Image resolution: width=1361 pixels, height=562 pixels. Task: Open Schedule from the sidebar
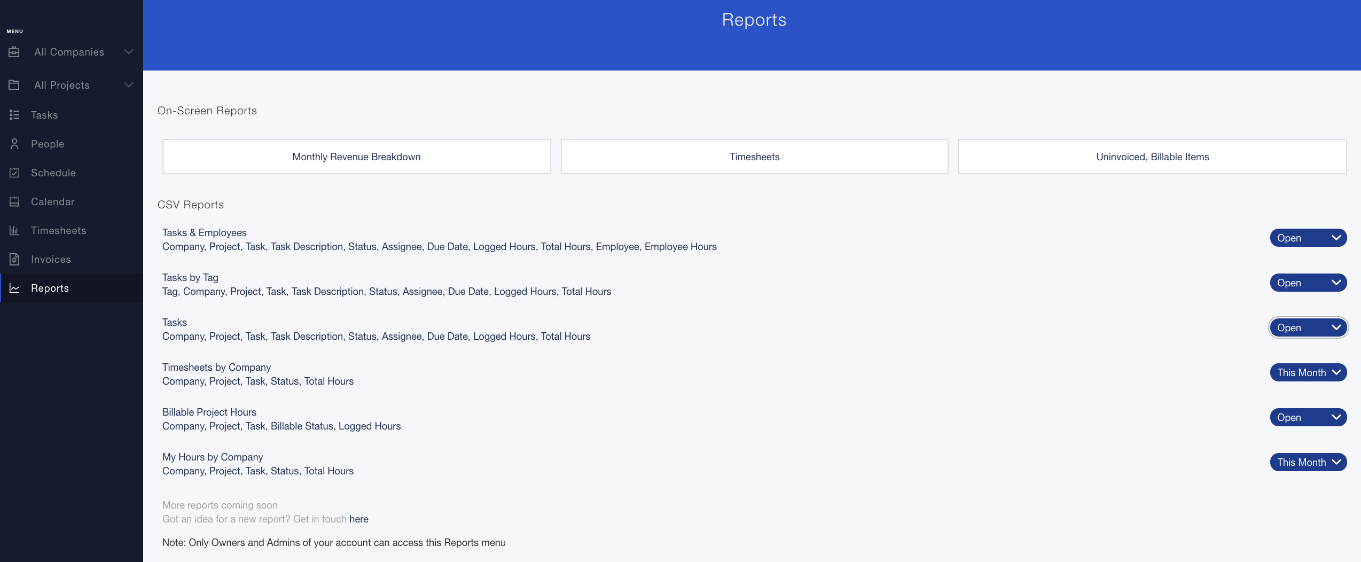point(72,173)
